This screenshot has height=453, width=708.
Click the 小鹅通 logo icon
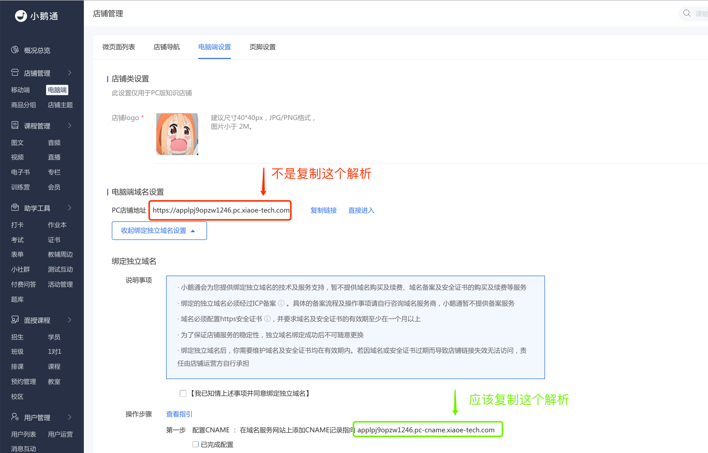tap(21, 16)
